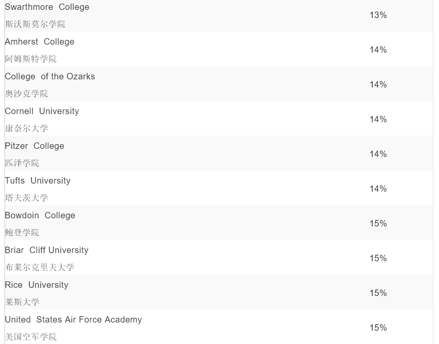The width and height of the screenshot is (439, 344).
Task: Select the Pitzer College entry
Action: (34, 146)
